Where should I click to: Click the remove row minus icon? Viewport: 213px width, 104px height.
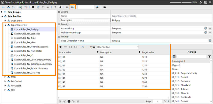65,47
